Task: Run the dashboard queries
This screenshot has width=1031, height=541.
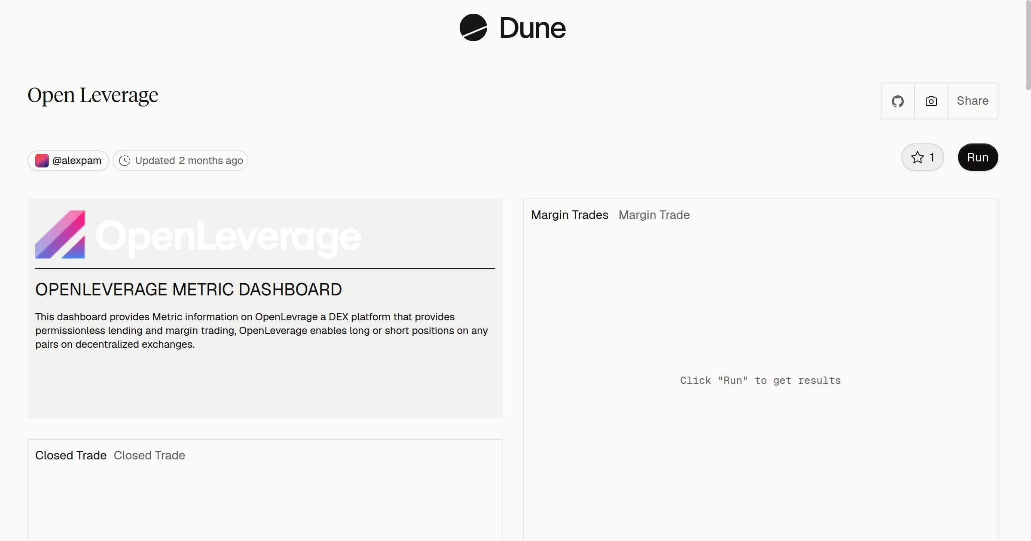Action: click(978, 157)
